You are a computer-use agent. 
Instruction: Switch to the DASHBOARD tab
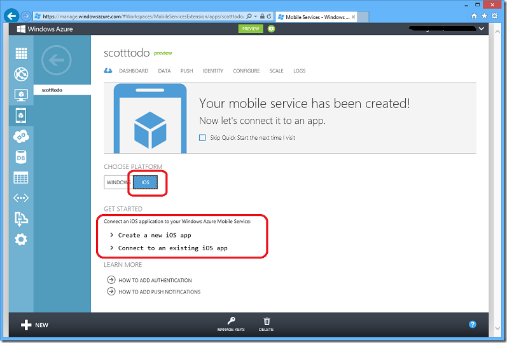pyautogui.click(x=134, y=71)
